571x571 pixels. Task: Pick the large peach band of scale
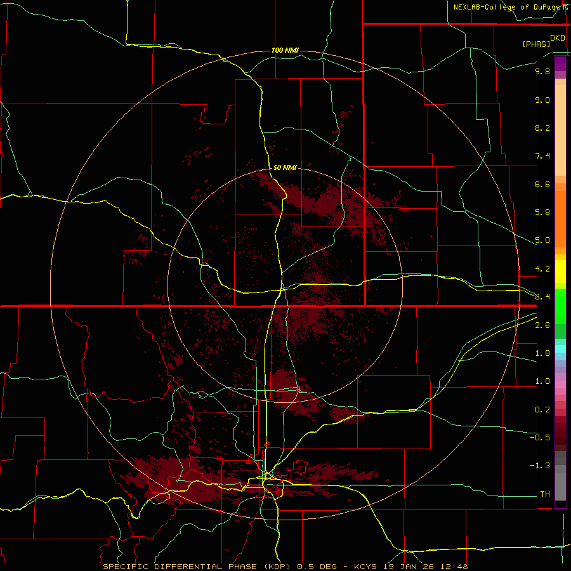tap(560, 130)
